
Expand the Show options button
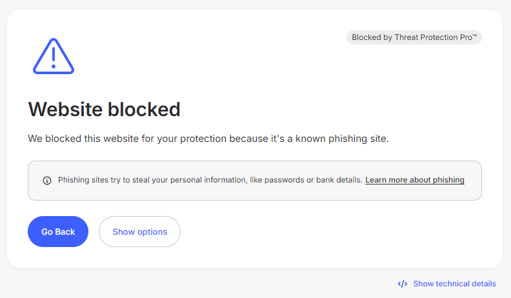pyautogui.click(x=139, y=232)
